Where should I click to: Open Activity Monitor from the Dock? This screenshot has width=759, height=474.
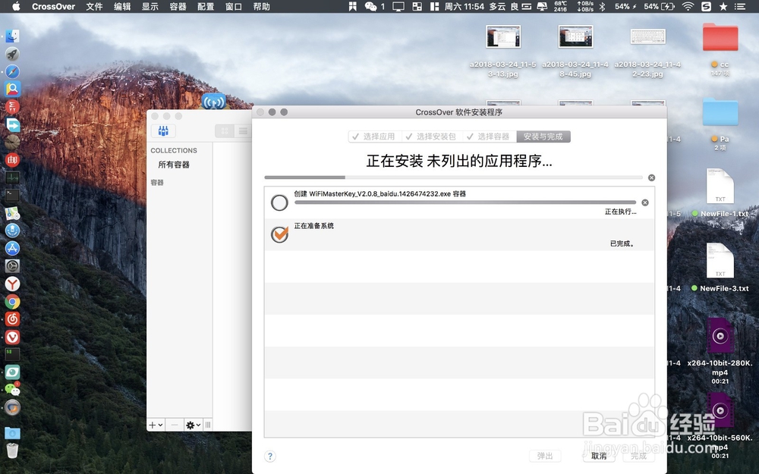(12, 177)
